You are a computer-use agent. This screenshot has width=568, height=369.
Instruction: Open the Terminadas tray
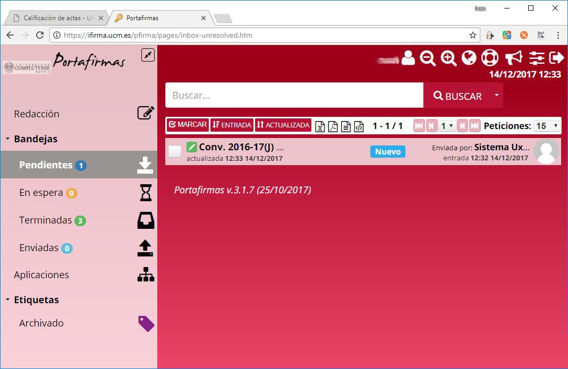pos(46,220)
